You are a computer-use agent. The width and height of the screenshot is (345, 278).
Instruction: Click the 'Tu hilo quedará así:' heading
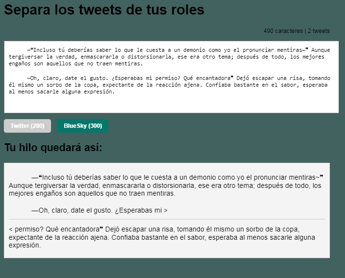point(53,148)
